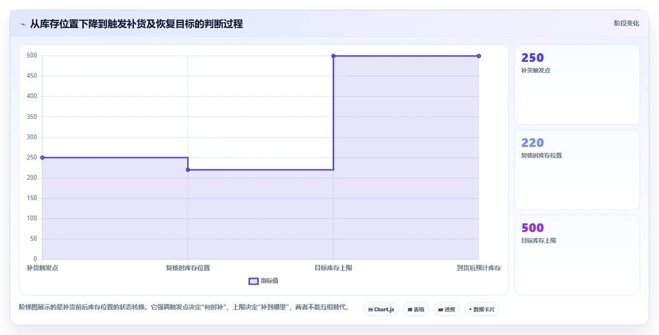Click the 目标库存上限 x-axis label
Image resolution: width=659 pixels, height=335 pixels.
pos(334,268)
